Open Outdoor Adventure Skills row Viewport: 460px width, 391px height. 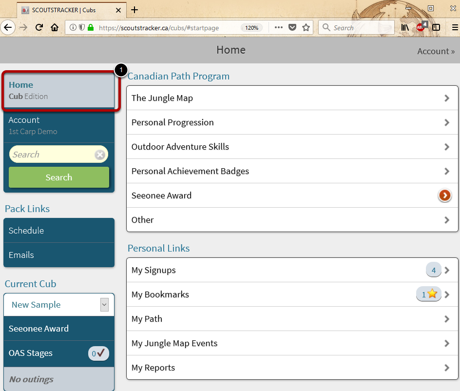tap(292, 147)
